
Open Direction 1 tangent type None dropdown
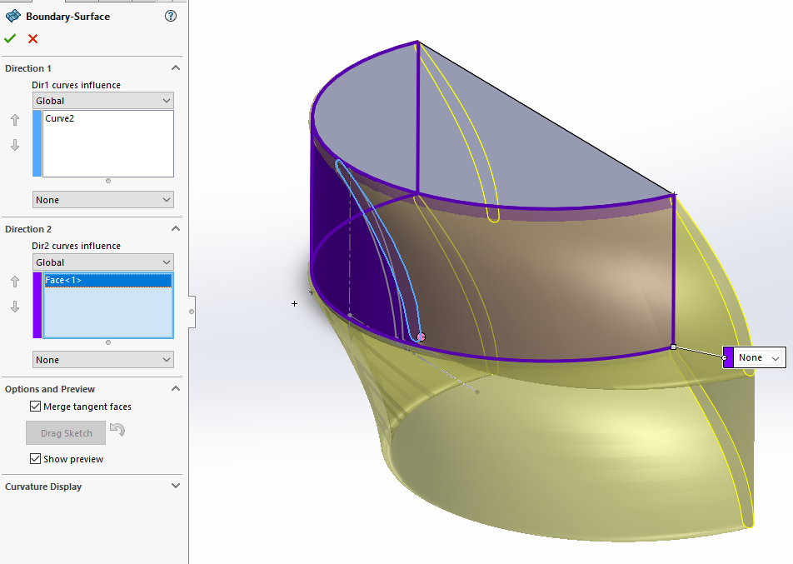coord(103,200)
